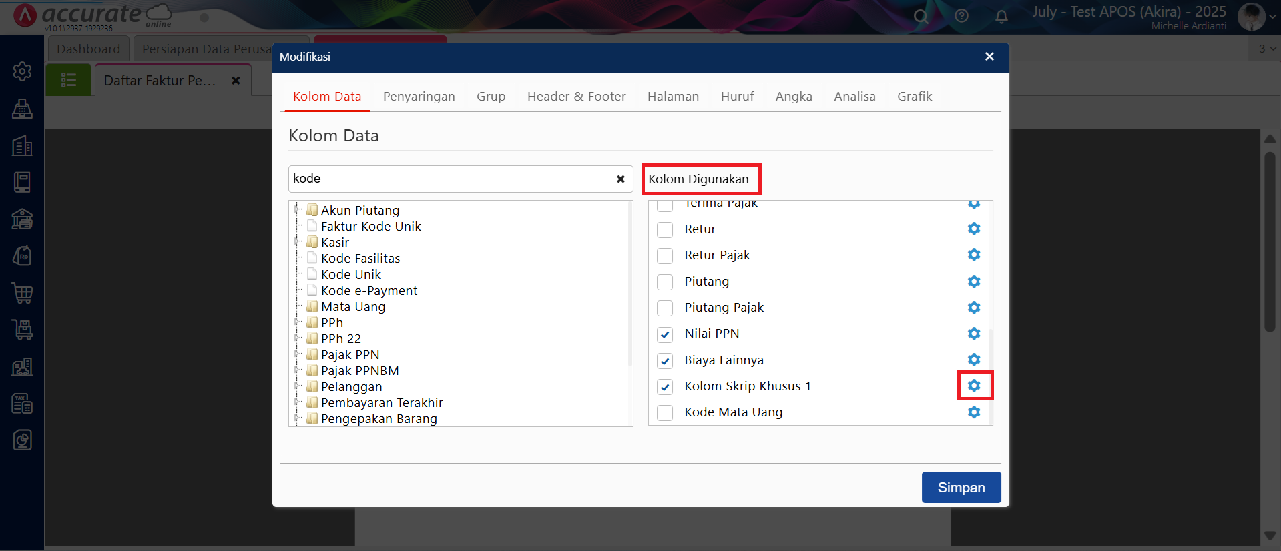
Task: Switch to the Halaman tab
Action: 673,97
